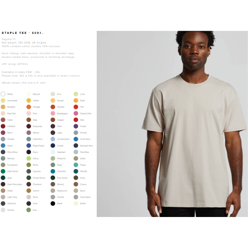This screenshot has width=248, height=248.
Task: Select the Topaz color circle
Action: (x=76, y=165)
